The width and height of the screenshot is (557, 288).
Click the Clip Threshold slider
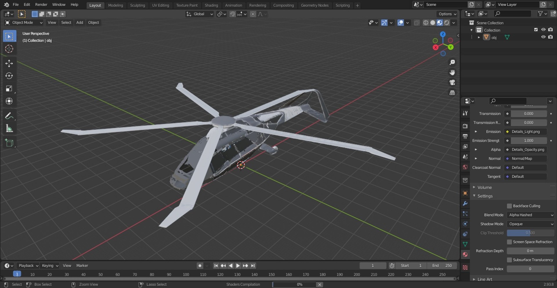click(x=531, y=233)
